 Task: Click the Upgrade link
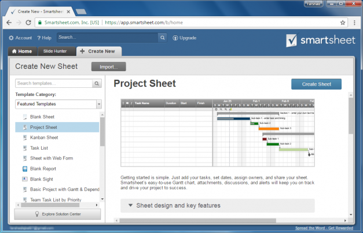[x=185, y=38]
